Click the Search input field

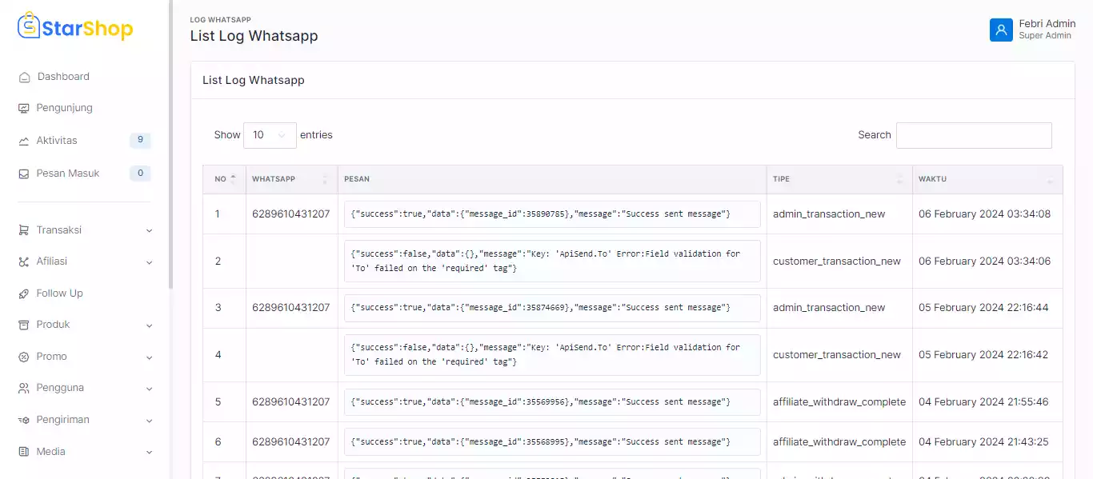pos(974,135)
